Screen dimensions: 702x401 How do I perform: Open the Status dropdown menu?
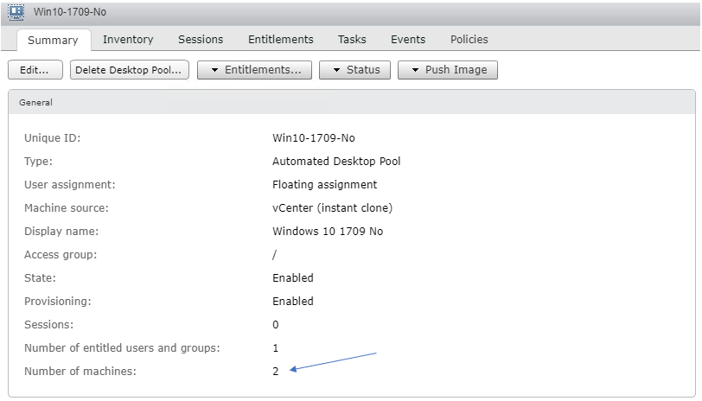pyautogui.click(x=354, y=70)
